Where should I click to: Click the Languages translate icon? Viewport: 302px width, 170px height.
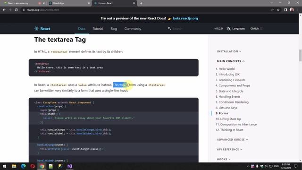coord(228,28)
